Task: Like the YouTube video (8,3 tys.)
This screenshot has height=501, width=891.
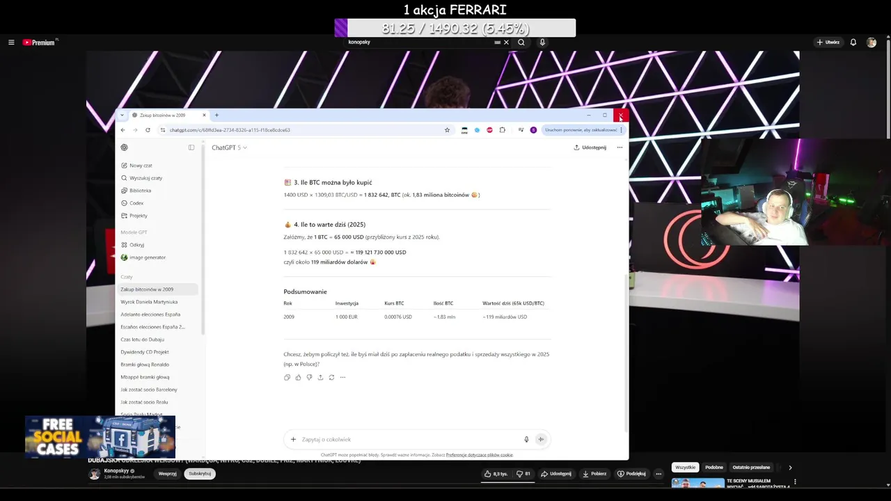Action: pos(496,474)
